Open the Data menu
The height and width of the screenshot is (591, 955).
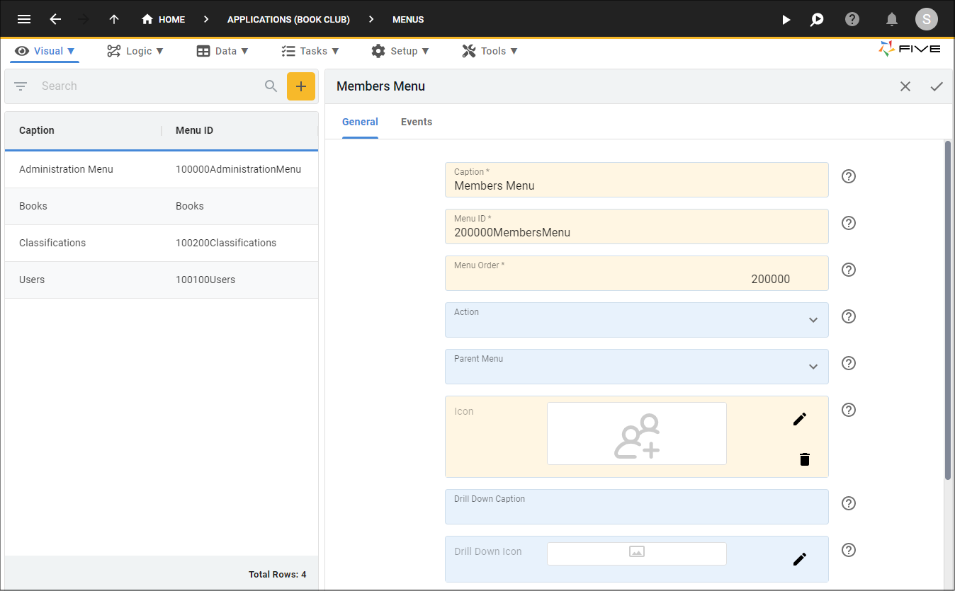(x=222, y=51)
